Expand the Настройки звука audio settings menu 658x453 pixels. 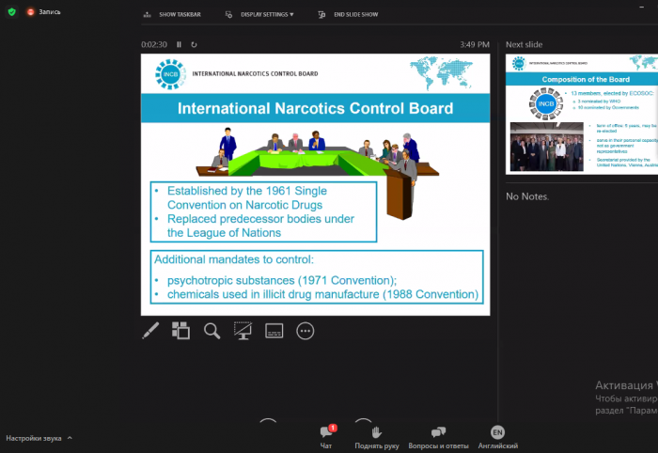coord(39,438)
